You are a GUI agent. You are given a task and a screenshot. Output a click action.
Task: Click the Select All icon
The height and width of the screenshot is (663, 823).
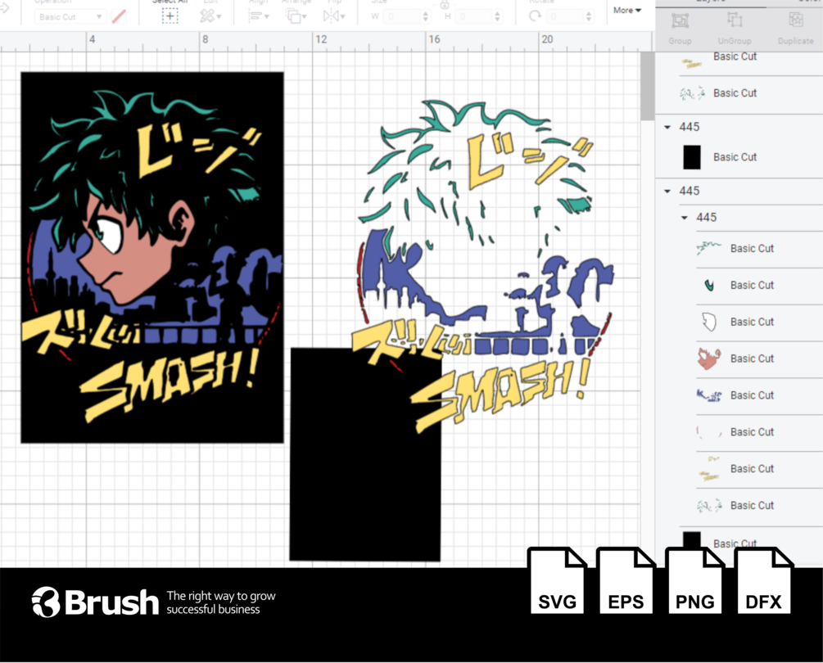click(x=170, y=16)
